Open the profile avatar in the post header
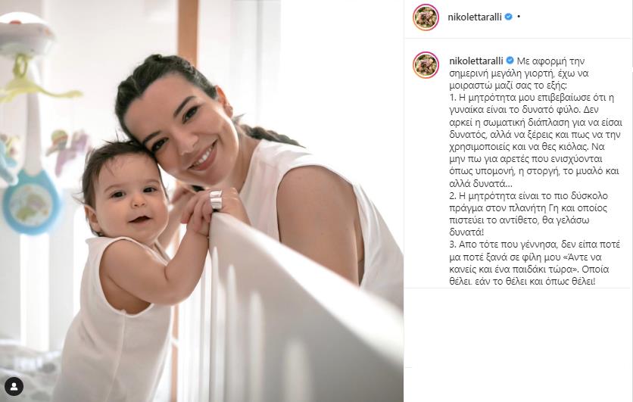633x402 pixels. pyautogui.click(x=426, y=17)
